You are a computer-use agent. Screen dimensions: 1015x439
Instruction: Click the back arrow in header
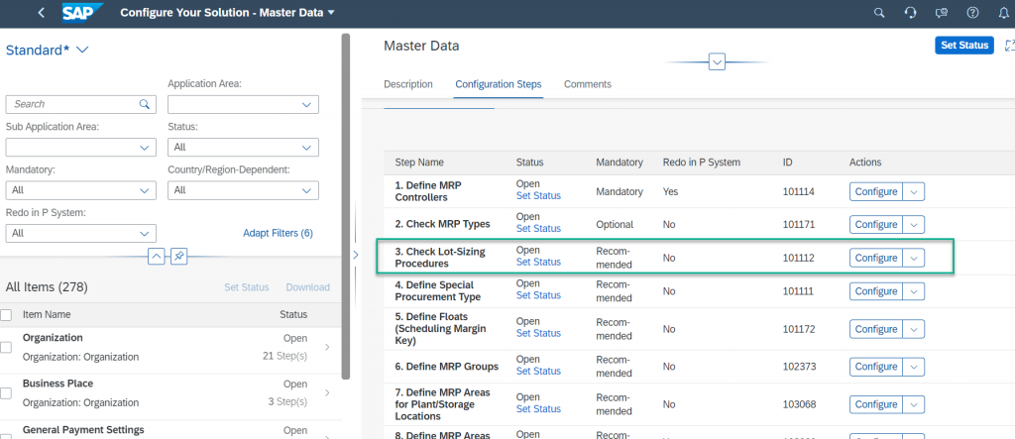click(42, 12)
